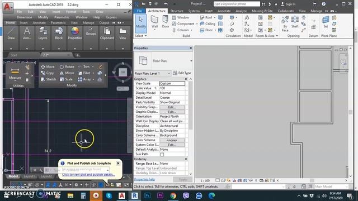
Task: Collapse the Graphics section in Properties
Action: click(x=186, y=79)
